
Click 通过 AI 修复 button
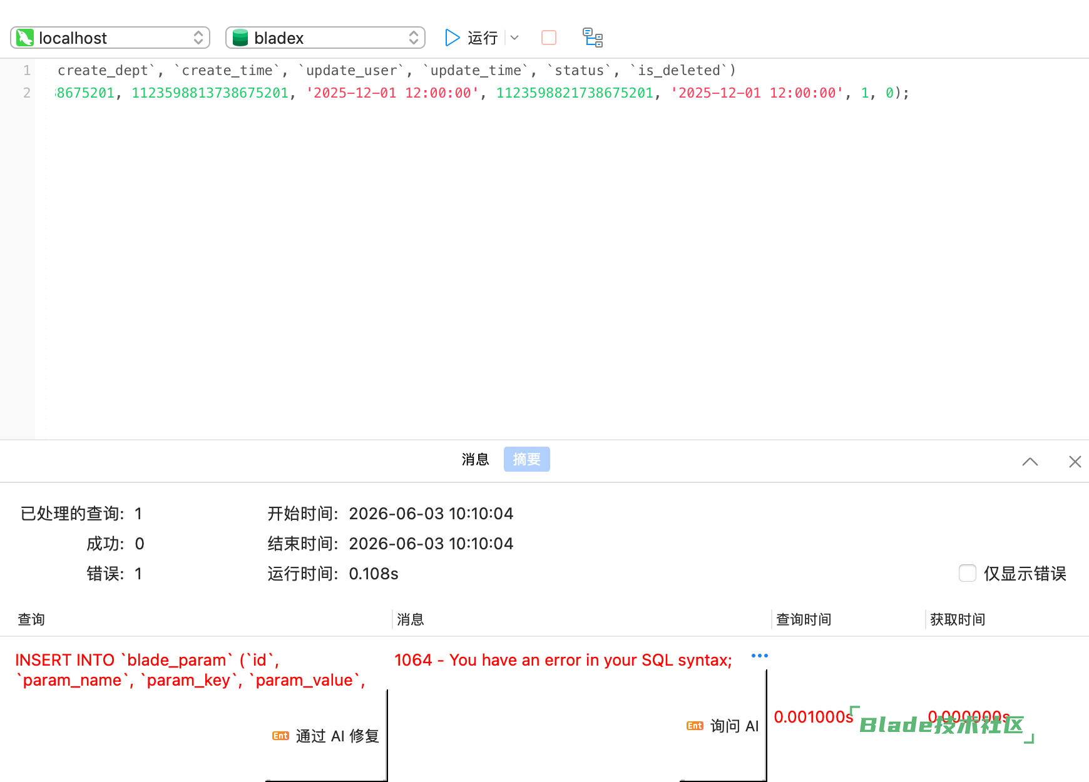tap(326, 736)
